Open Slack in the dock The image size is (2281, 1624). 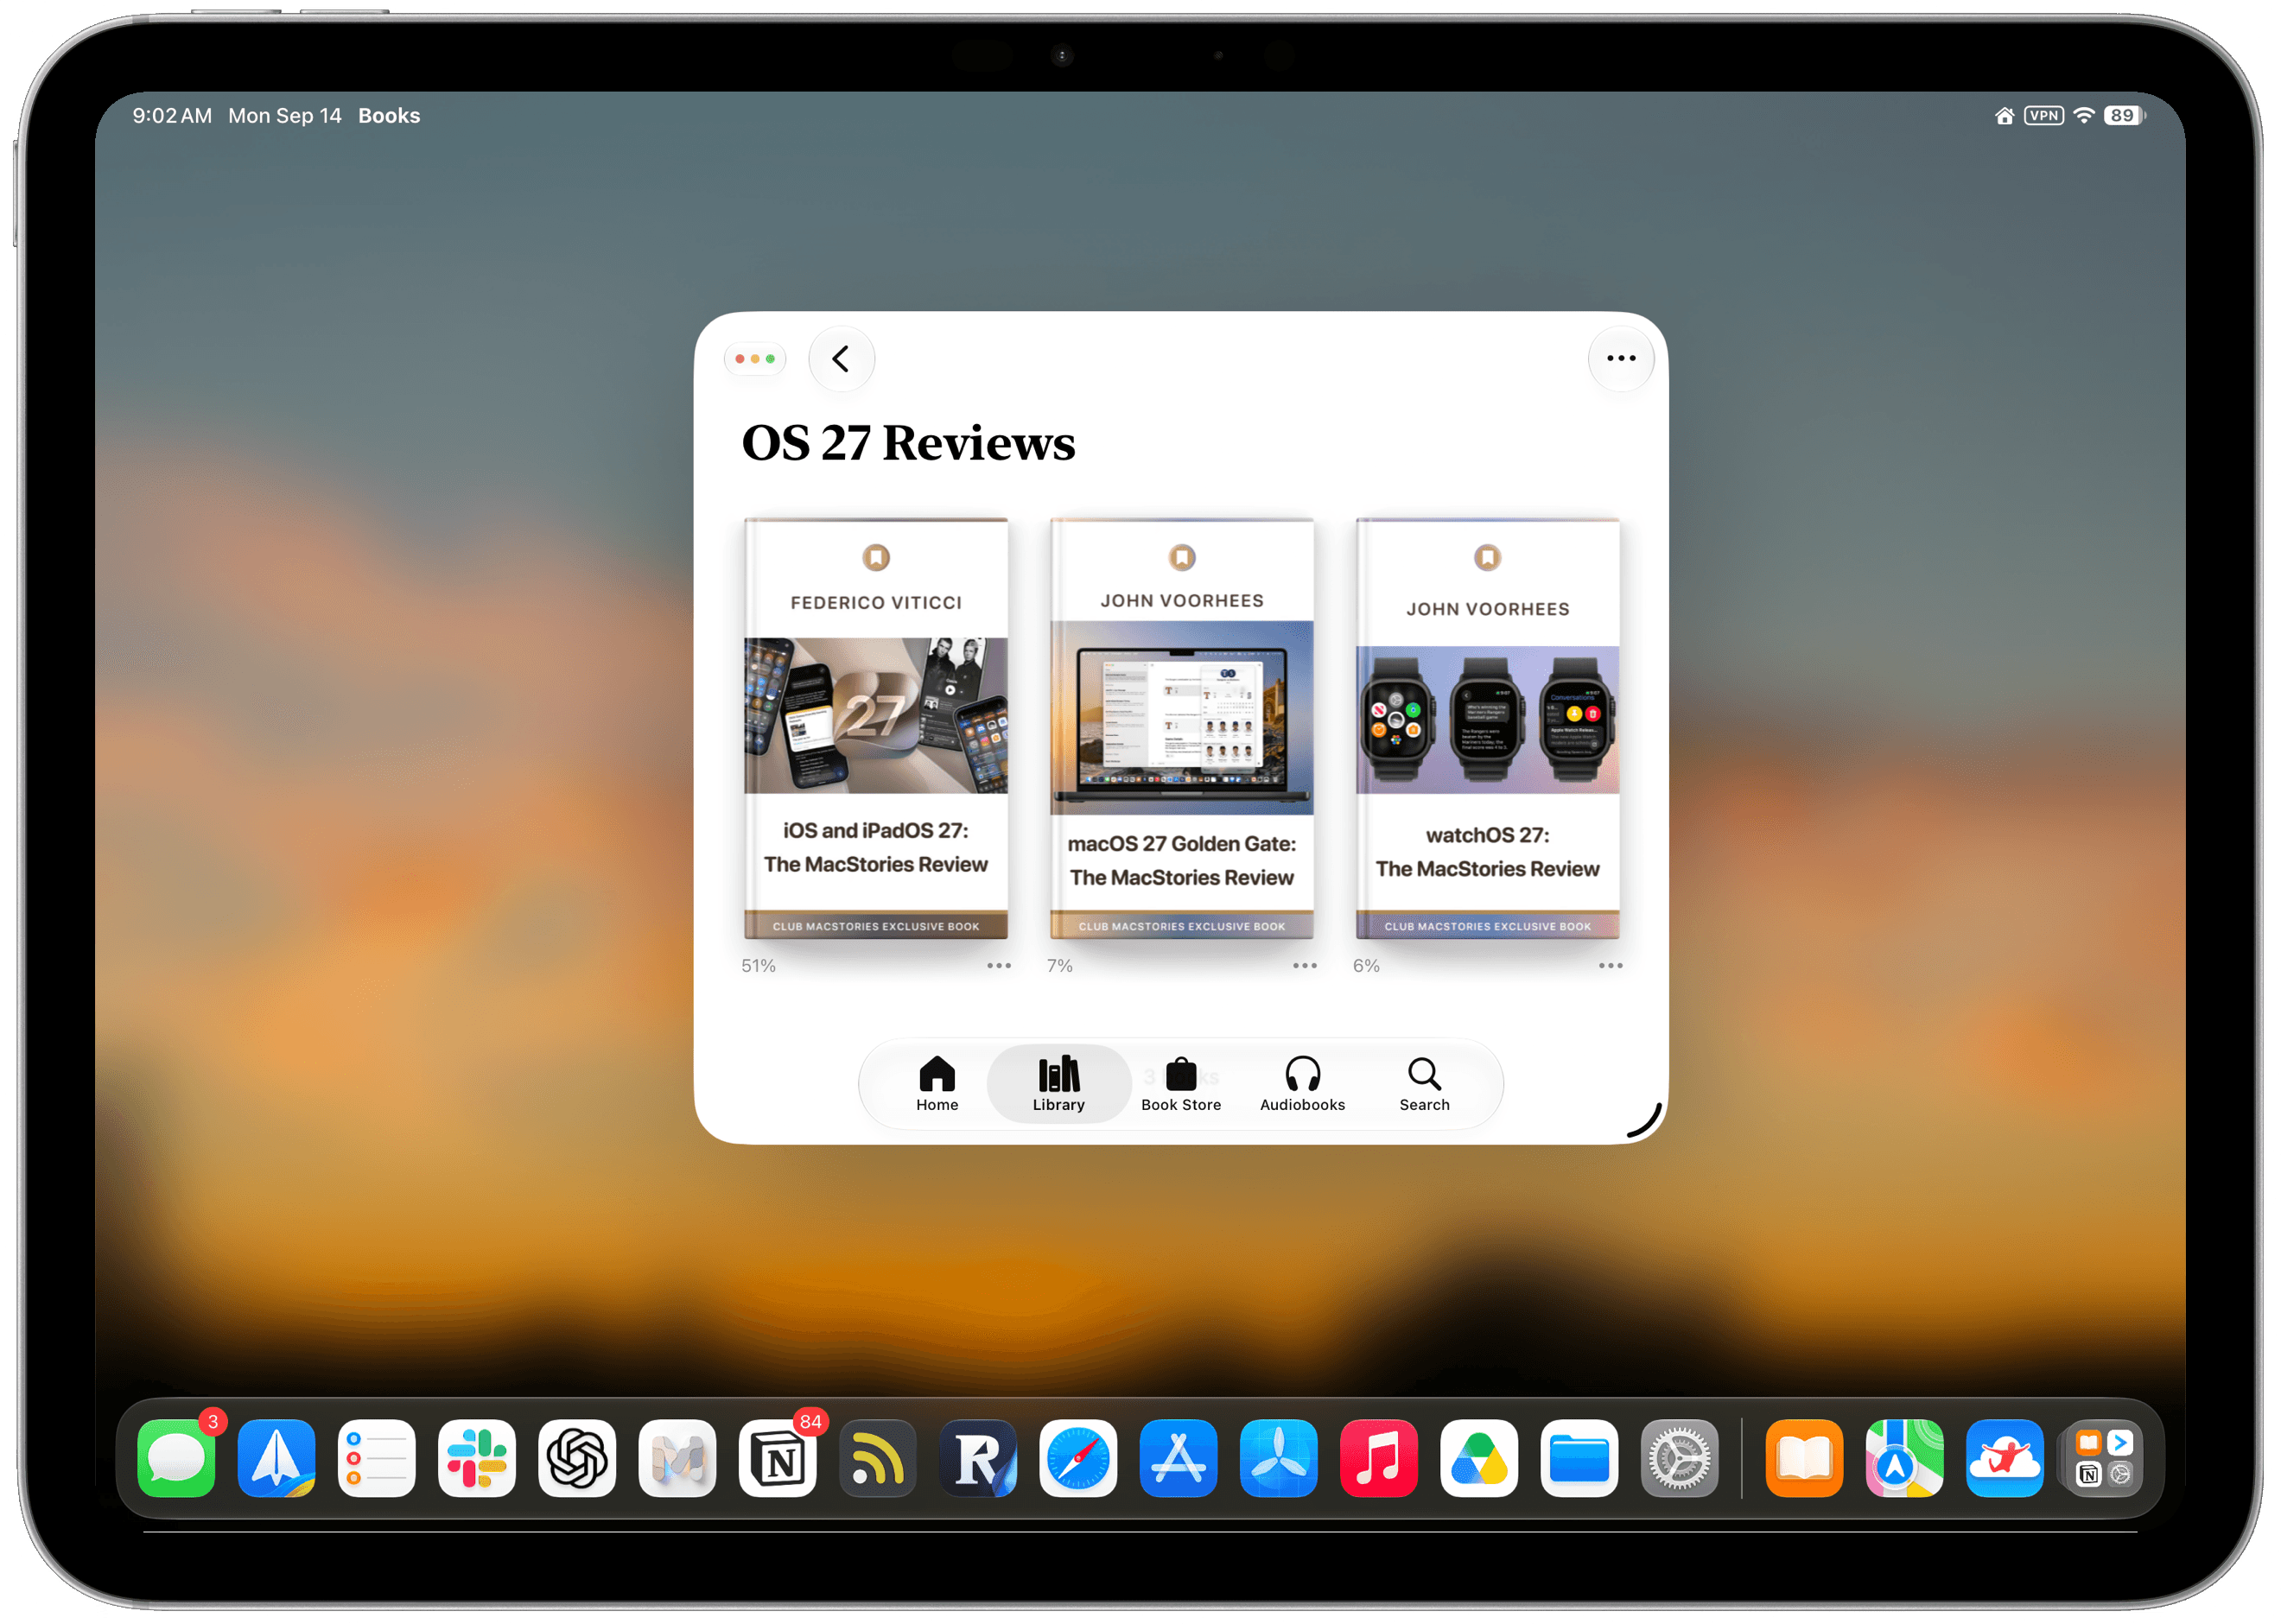[477, 1458]
